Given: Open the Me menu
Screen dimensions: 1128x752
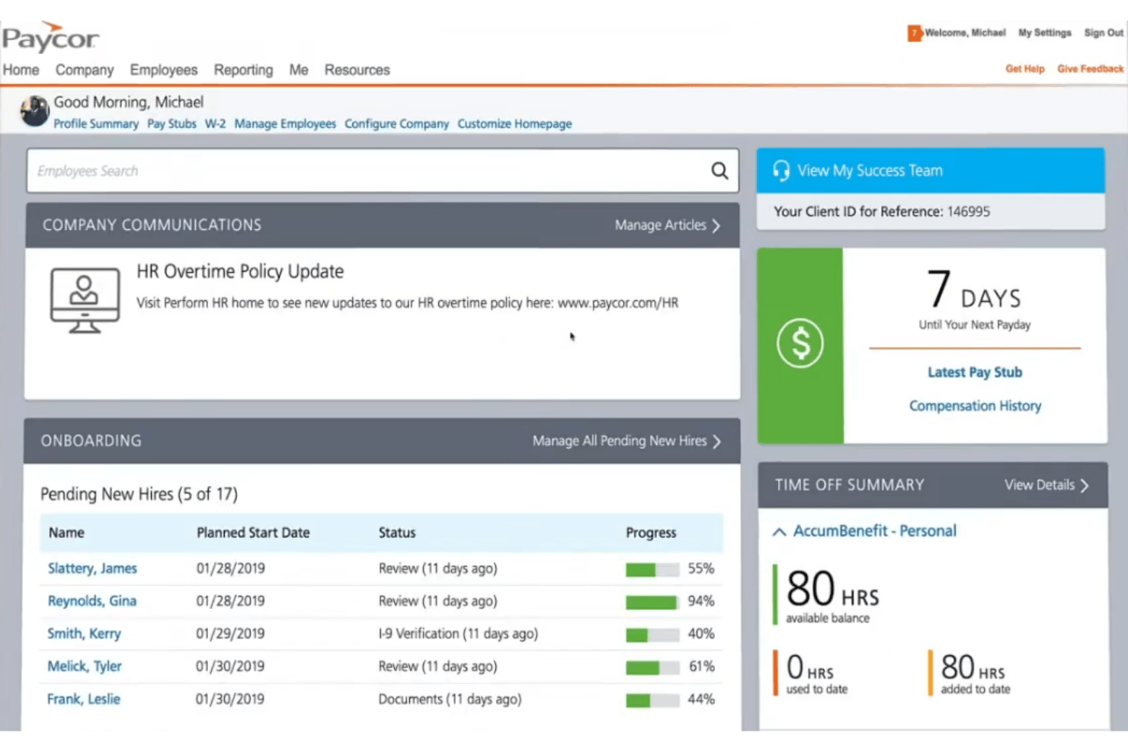Looking at the screenshot, I should [299, 70].
